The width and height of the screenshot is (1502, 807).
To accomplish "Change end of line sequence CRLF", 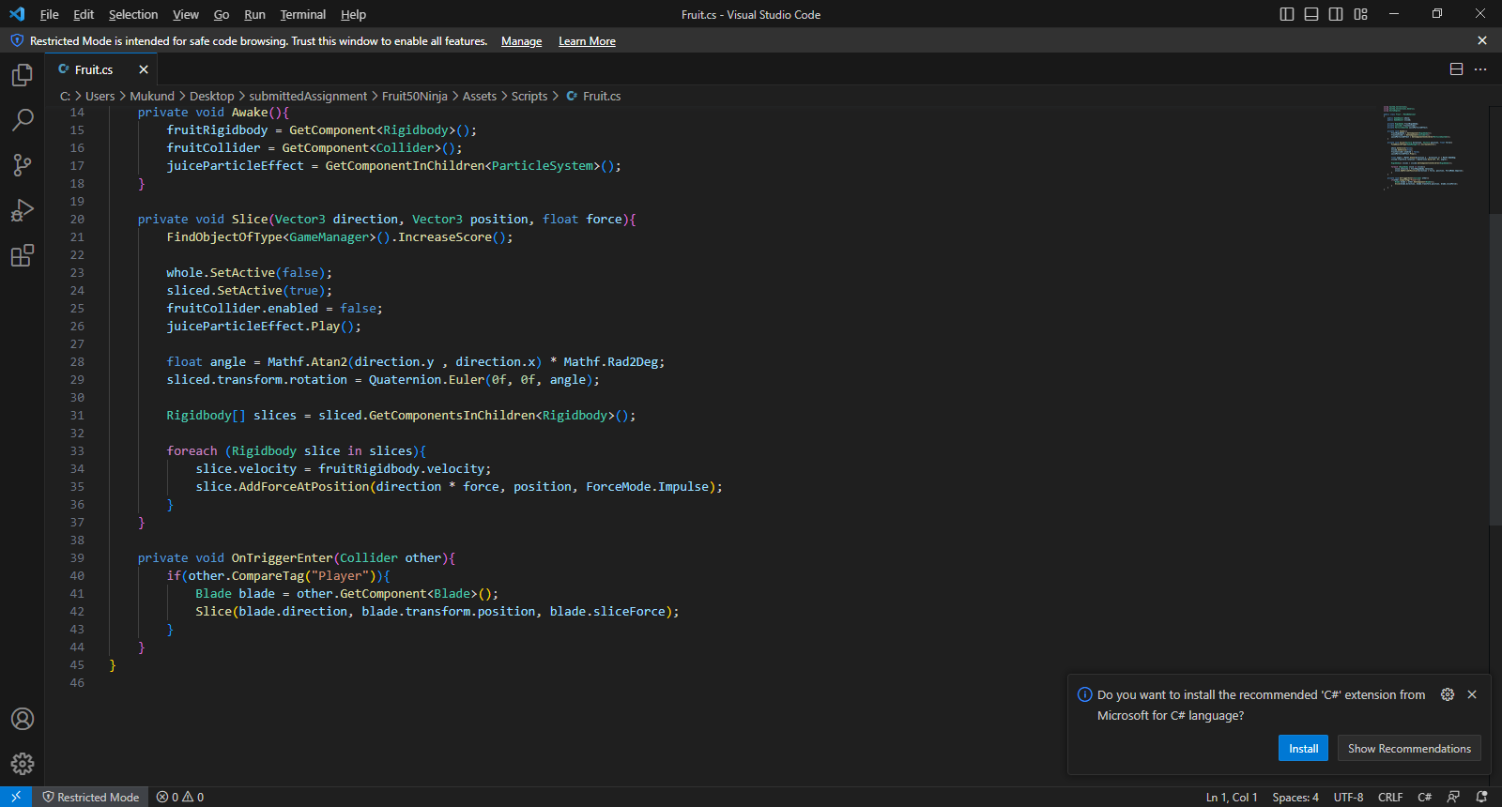I will [1390, 797].
